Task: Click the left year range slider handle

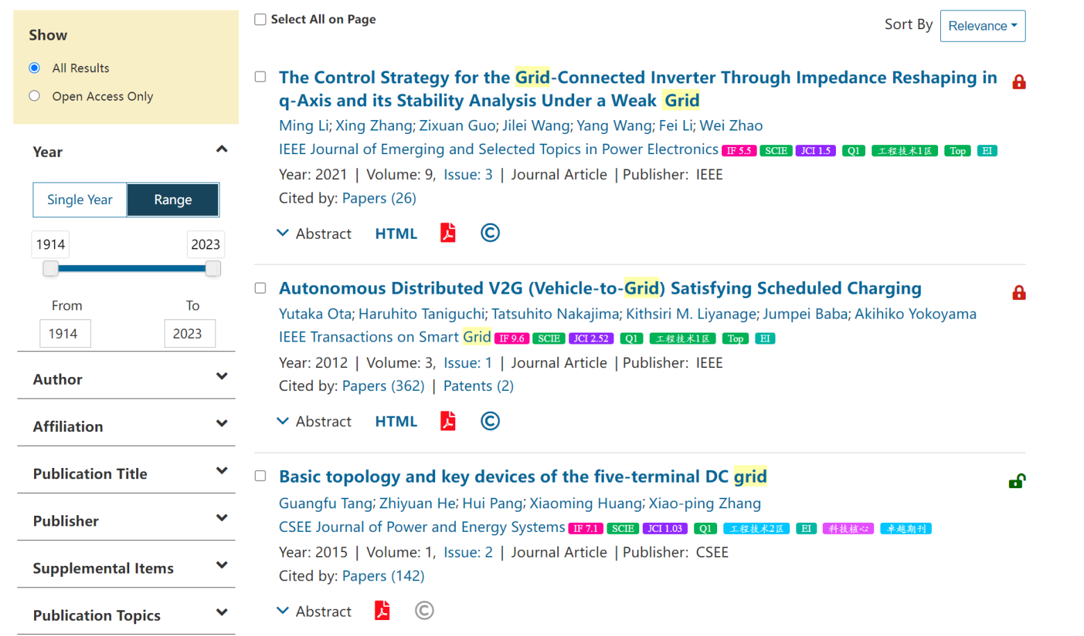Action: point(51,269)
